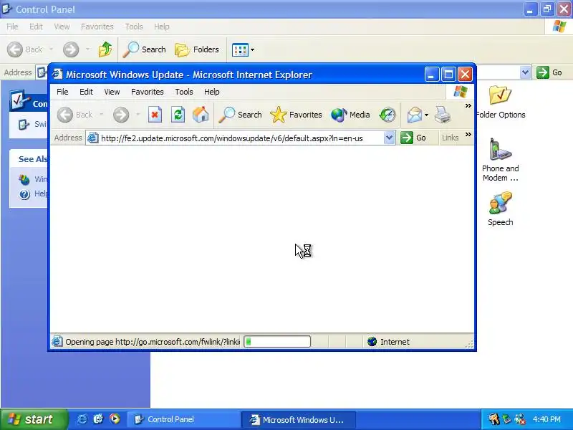Image resolution: width=573 pixels, height=430 pixels.
Task: Click the URL address field in IE
Action: click(241, 138)
